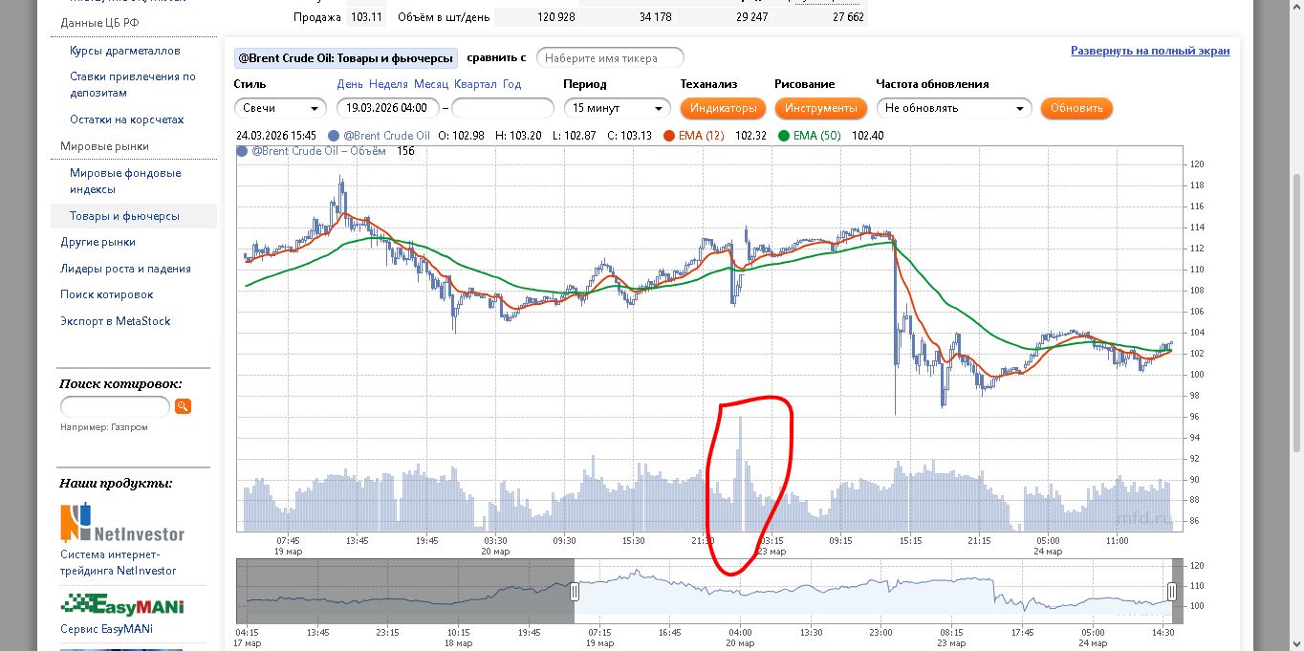Click the chart timestamp 24.03.2026 15:45
Image resolution: width=1304 pixels, height=651 pixels.
click(x=276, y=136)
